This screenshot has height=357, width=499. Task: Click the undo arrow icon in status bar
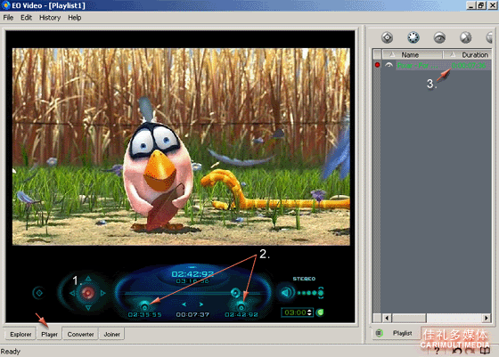coord(457,351)
